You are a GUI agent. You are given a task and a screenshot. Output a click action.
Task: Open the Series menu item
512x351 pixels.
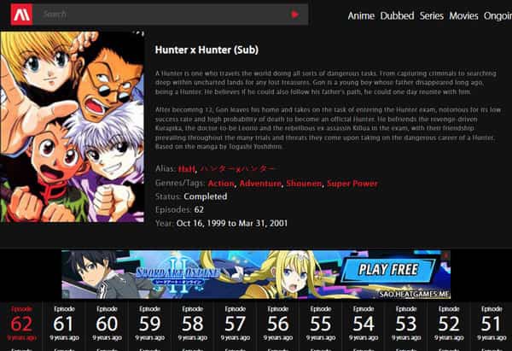pos(432,15)
